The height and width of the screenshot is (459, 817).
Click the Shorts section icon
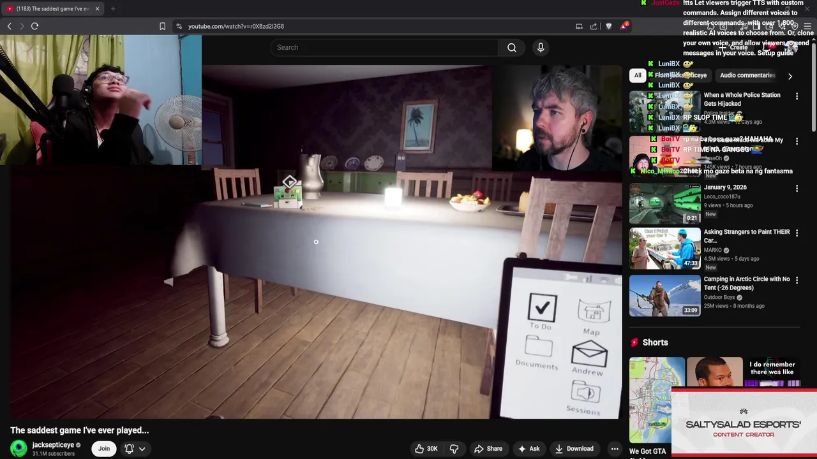(x=634, y=342)
